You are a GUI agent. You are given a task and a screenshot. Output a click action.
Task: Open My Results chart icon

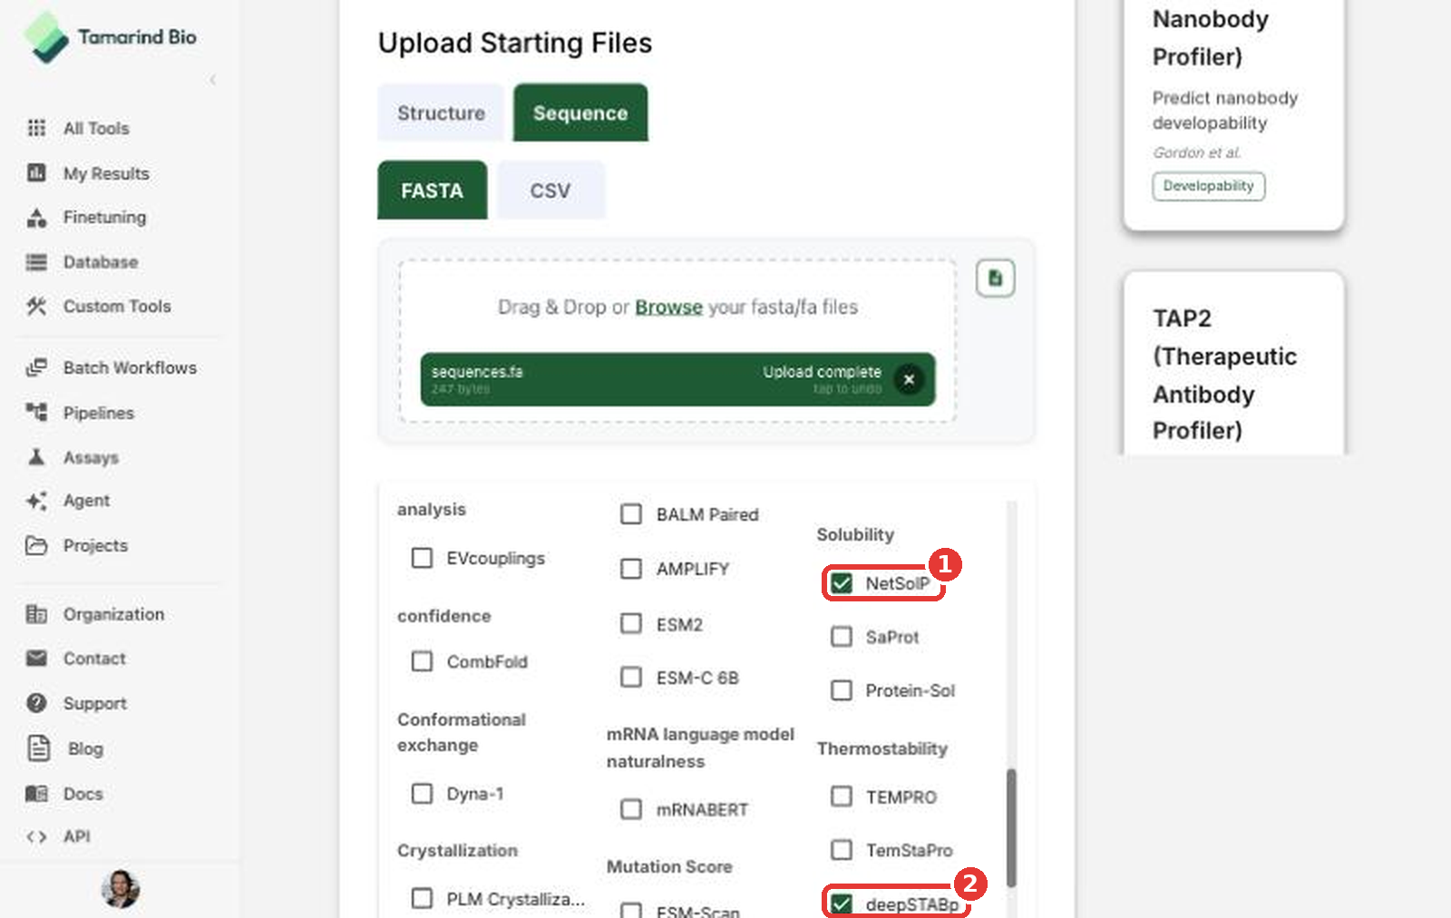[x=36, y=172]
